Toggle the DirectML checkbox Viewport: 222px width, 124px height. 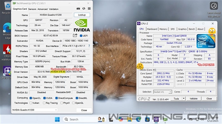(x=77, y=98)
